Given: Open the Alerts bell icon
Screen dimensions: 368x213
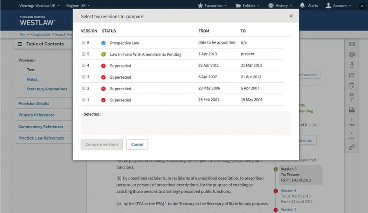Looking at the screenshot, I should coord(302,6).
